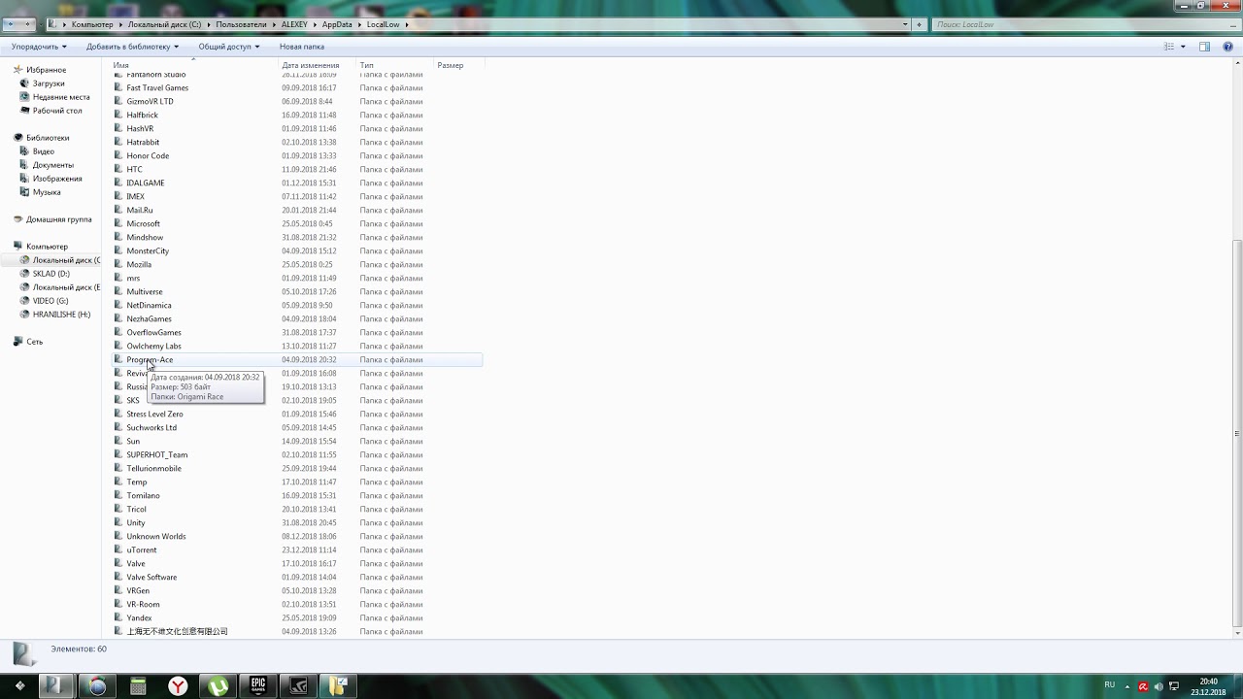
Task: Click the folder icon next to Mozilla
Action: point(118,264)
